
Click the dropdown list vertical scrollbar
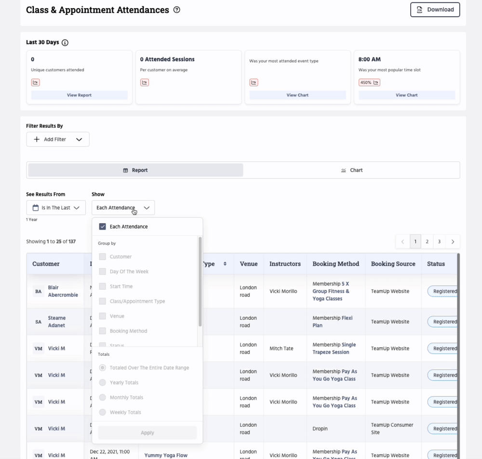[200, 281]
